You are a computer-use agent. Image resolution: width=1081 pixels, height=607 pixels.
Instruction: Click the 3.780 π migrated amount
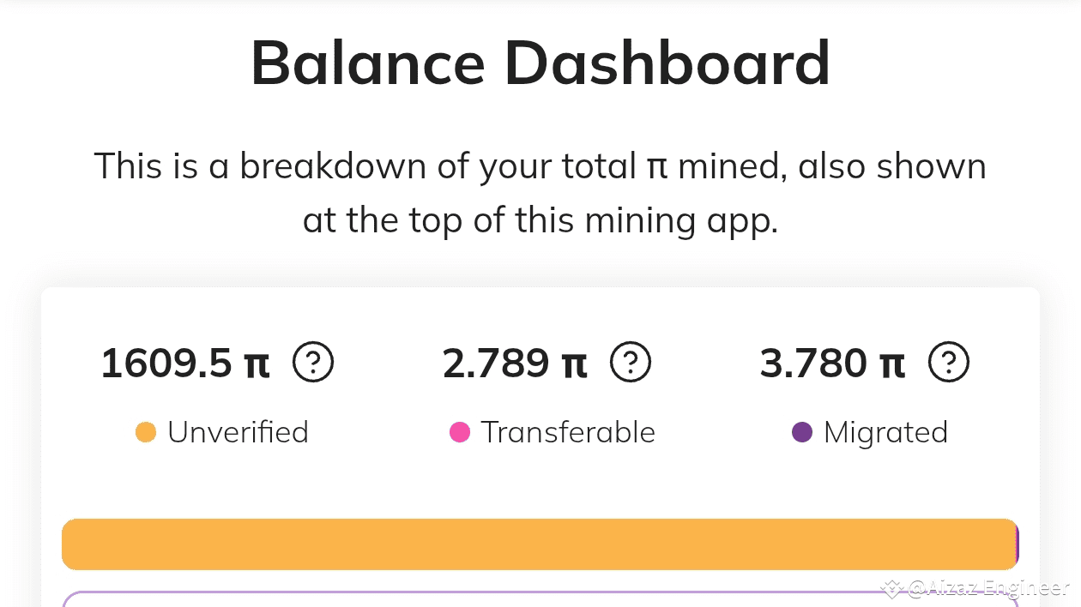coord(832,364)
